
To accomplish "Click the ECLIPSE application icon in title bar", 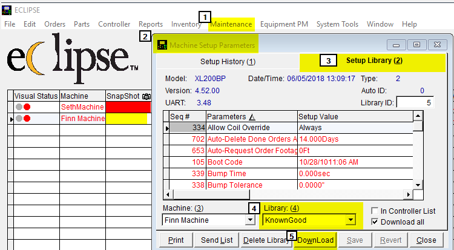I will tap(7, 10).
